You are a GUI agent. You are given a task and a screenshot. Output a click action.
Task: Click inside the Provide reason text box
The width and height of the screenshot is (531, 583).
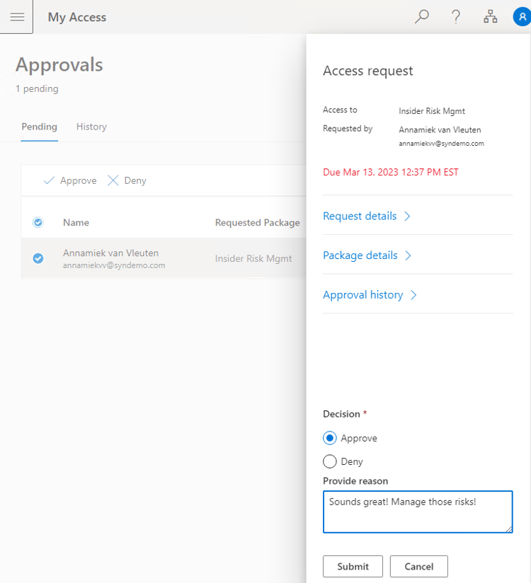pyautogui.click(x=418, y=512)
